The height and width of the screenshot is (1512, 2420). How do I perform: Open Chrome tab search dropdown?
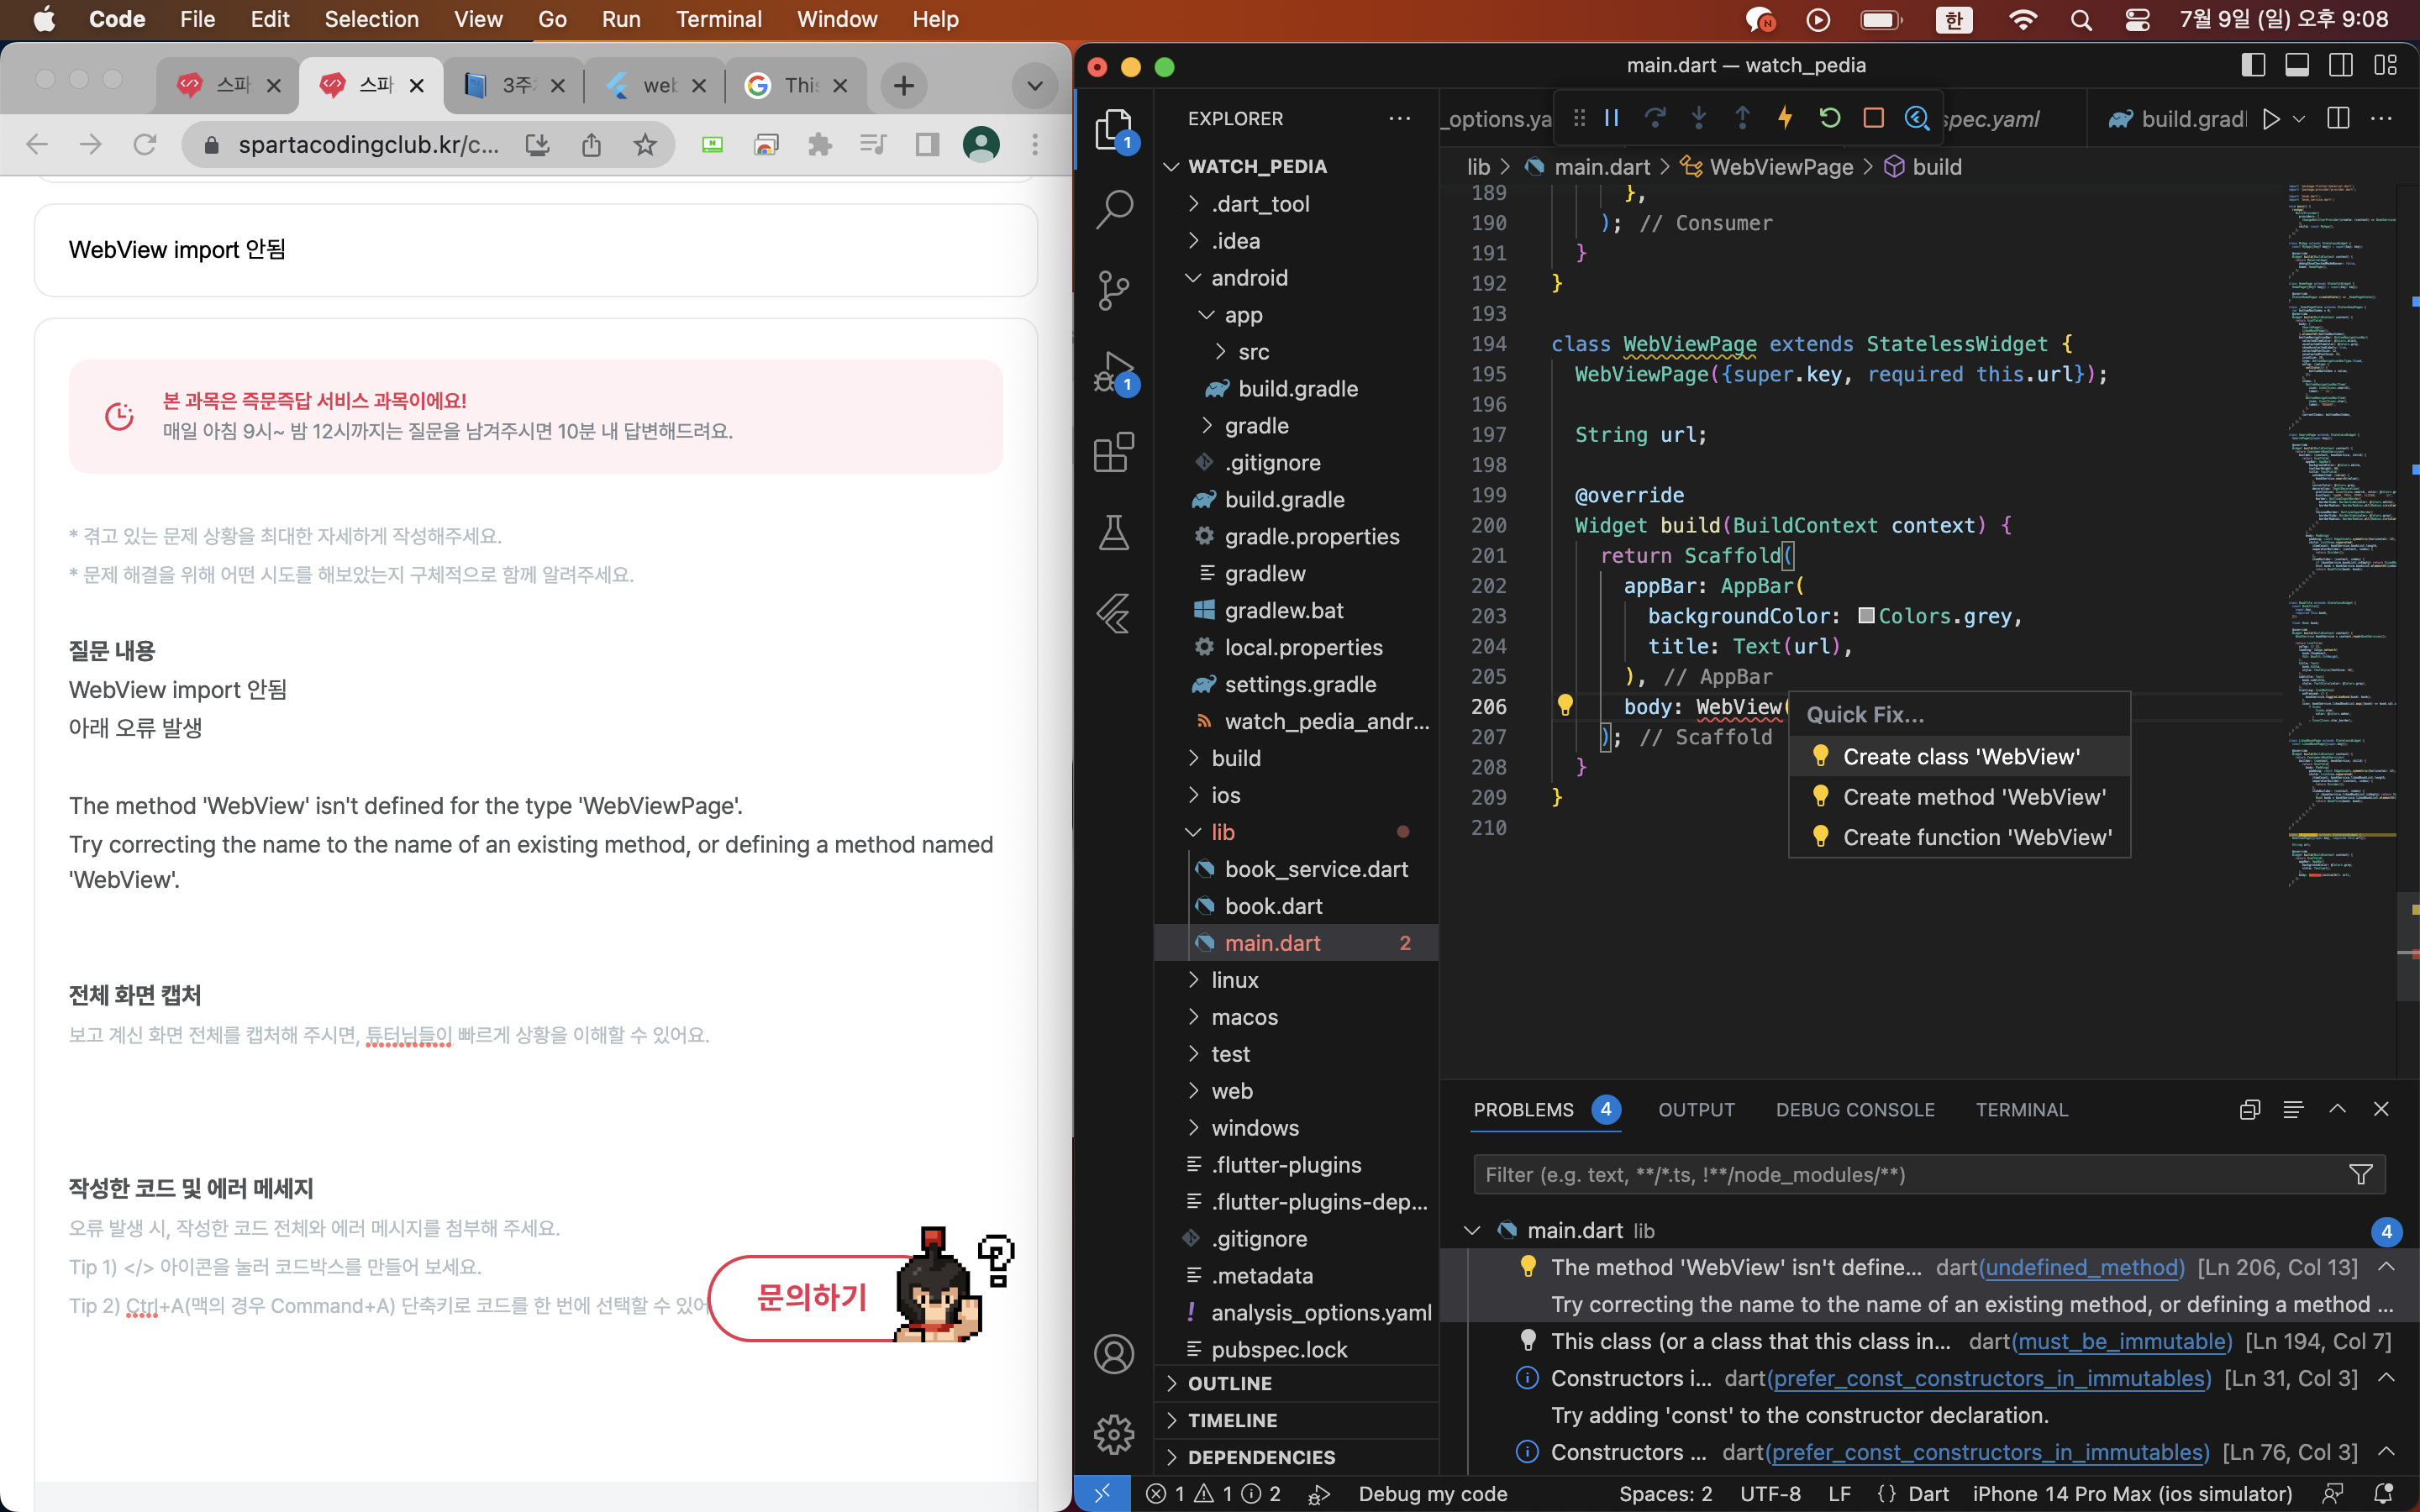1035,86
